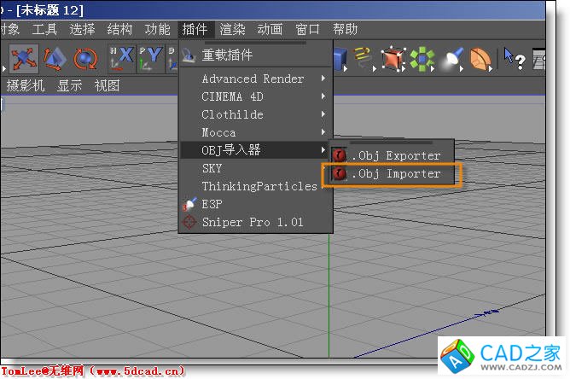Select the Scale tool icon
This screenshot has height=379, width=570.
pyautogui.click(x=55, y=59)
